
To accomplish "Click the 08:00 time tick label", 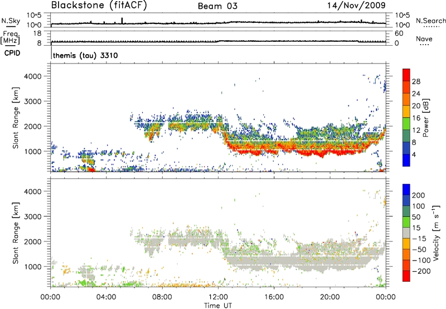I will [162, 297].
